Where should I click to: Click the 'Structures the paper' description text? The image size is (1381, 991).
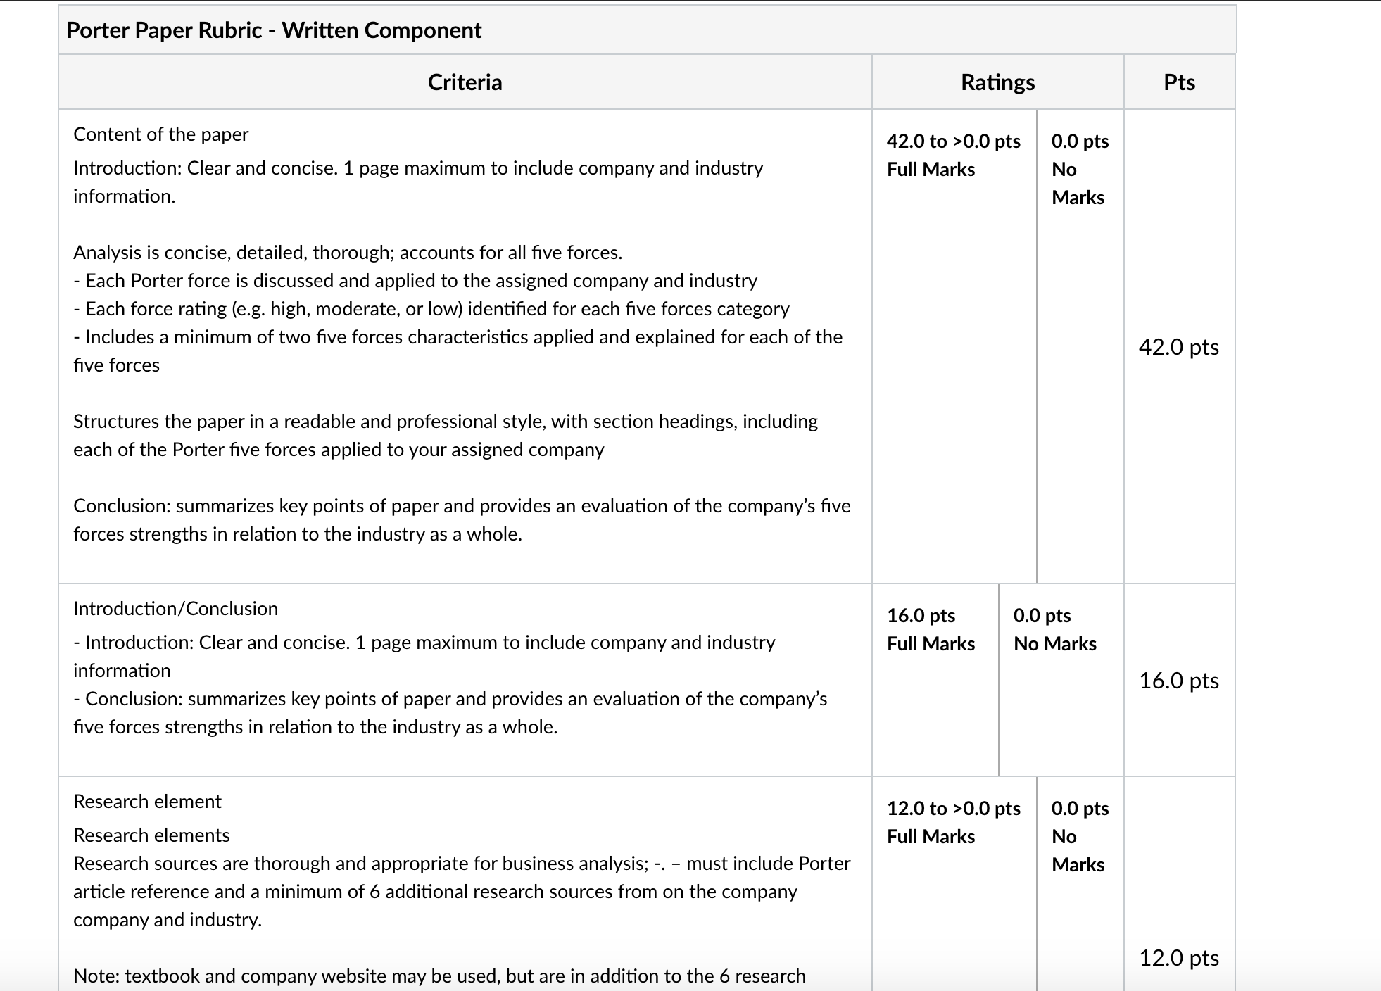[x=446, y=435]
